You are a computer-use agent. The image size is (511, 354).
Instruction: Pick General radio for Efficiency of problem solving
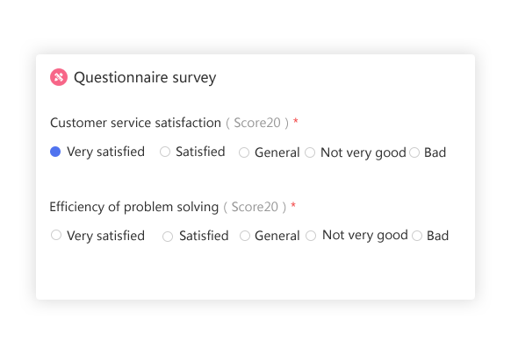(x=245, y=236)
